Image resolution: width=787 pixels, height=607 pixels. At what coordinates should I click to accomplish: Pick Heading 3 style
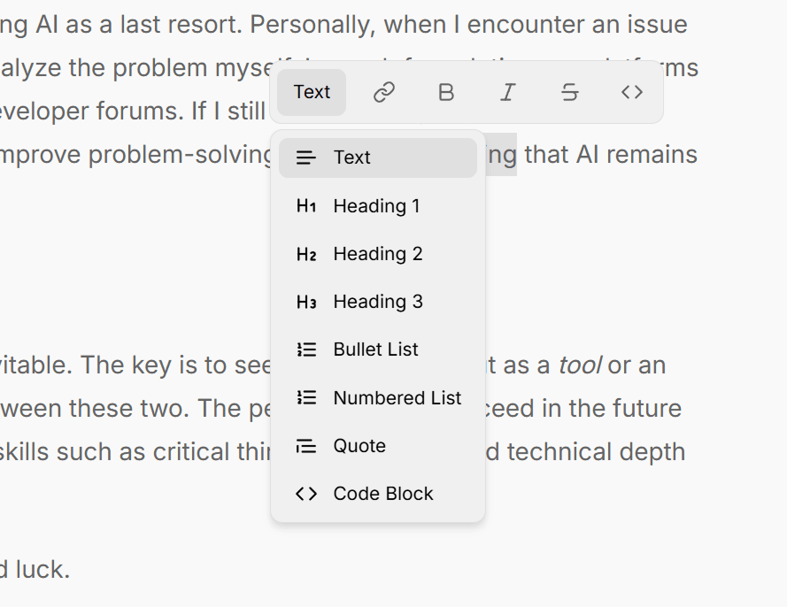pyautogui.click(x=378, y=302)
